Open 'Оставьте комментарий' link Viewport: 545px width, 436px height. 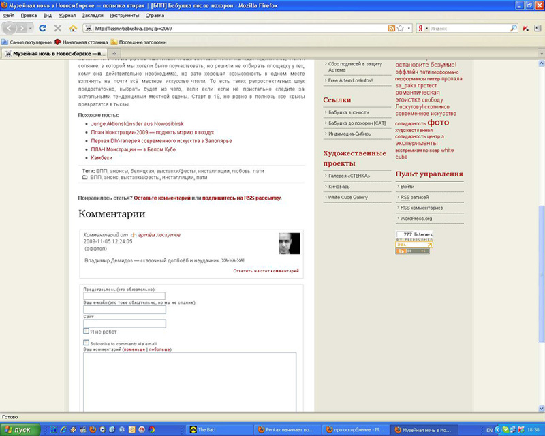(162, 198)
